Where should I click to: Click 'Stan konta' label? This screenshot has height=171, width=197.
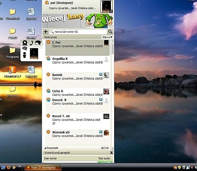click(50, 158)
